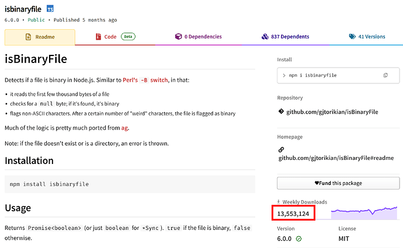Open the Readme tab

(x=40, y=37)
